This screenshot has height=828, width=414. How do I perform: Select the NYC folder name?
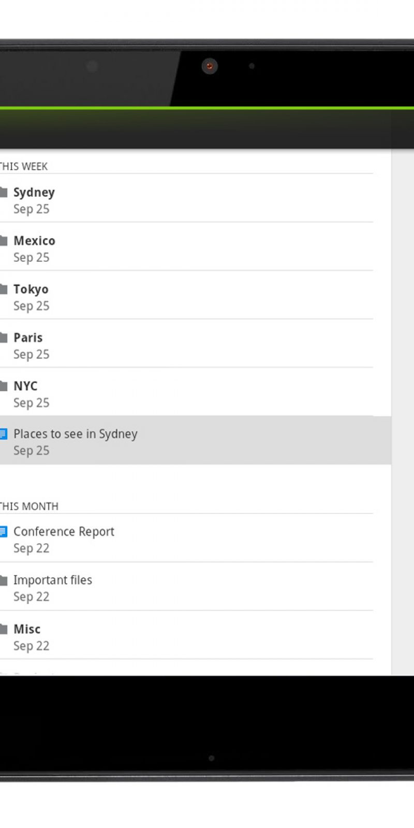tap(25, 386)
